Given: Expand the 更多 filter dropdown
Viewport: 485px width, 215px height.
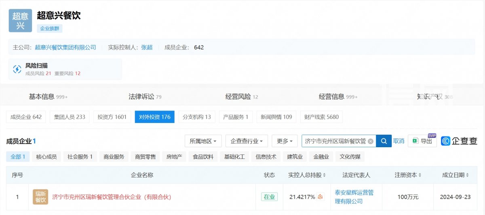Looking at the screenshot, I should coord(285,141).
